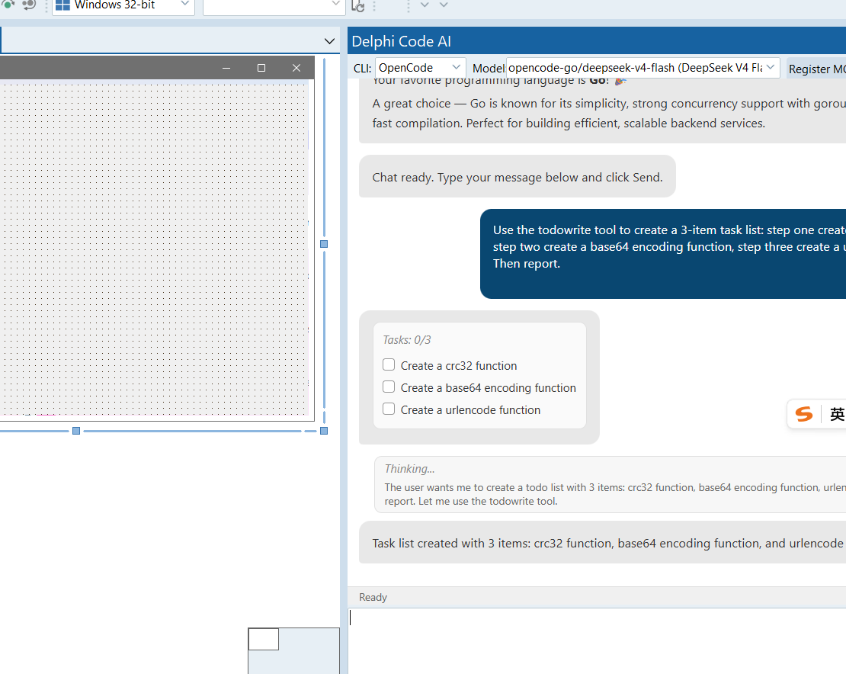Click the 'A great choice — Go is known' reply
This screenshot has height=674, width=846.
click(609, 114)
